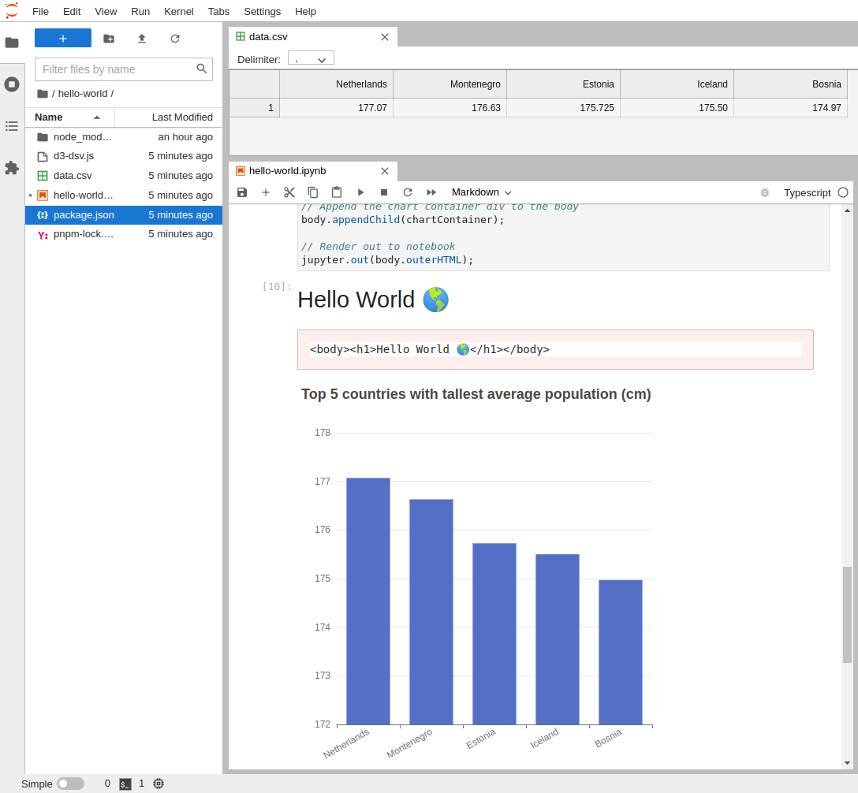Click the kernel chip icon in status bar
Viewport: 858px width, 793px height.
tap(159, 784)
